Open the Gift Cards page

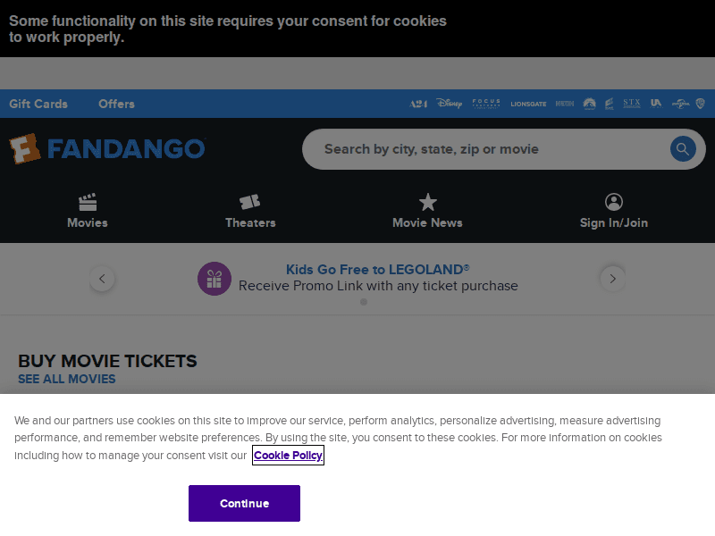click(39, 104)
